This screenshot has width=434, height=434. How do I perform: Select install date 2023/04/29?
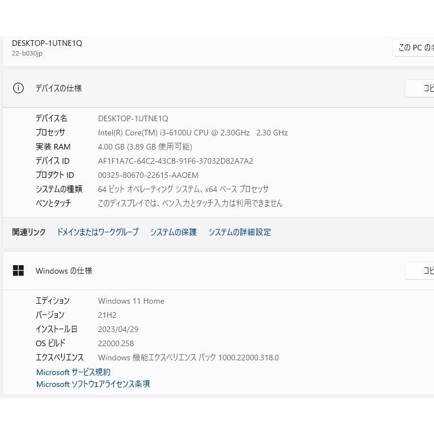point(118,329)
